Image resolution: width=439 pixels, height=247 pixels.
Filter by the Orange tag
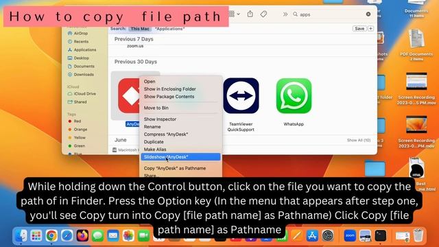[x=80, y=130]
